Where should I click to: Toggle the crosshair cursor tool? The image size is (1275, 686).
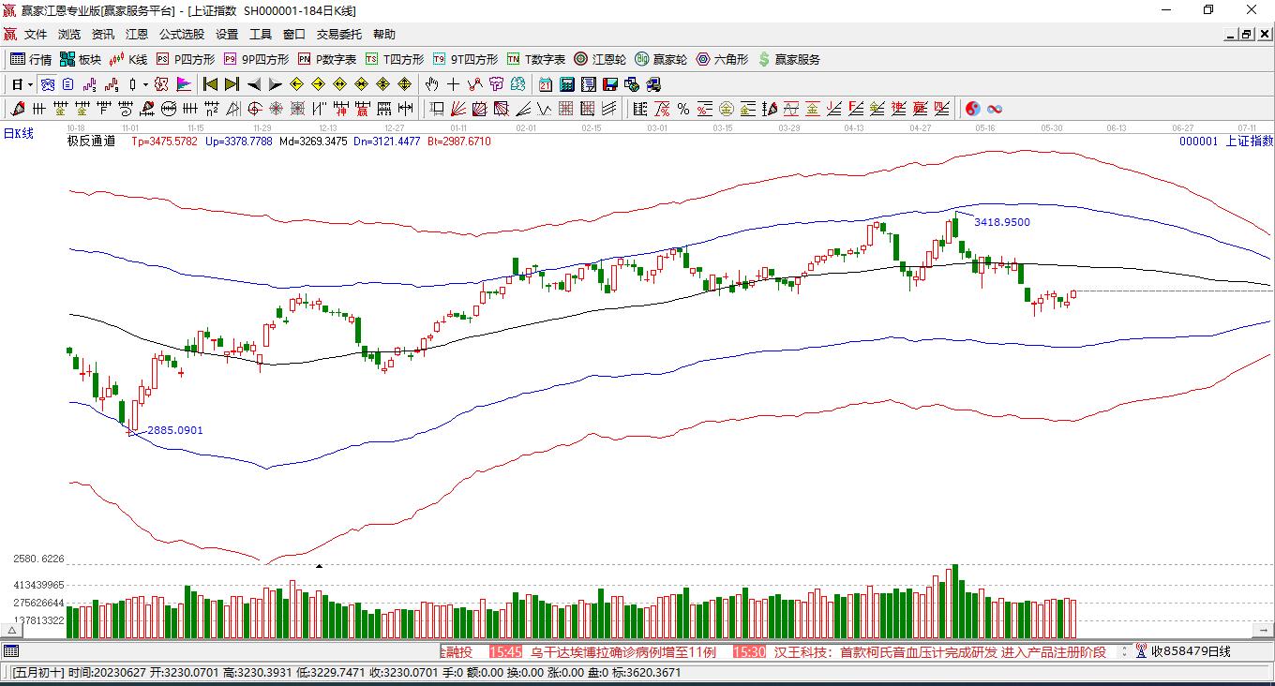pyautogui.click(x=453, y=84)
